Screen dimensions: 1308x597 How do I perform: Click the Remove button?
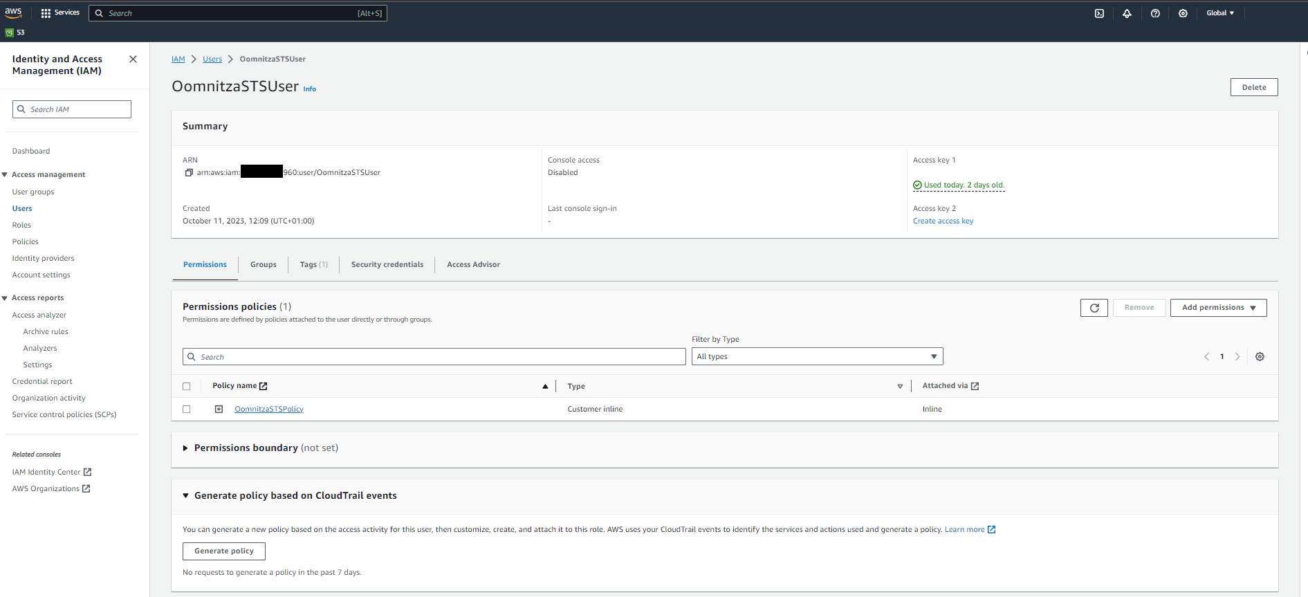(1139, 308)
